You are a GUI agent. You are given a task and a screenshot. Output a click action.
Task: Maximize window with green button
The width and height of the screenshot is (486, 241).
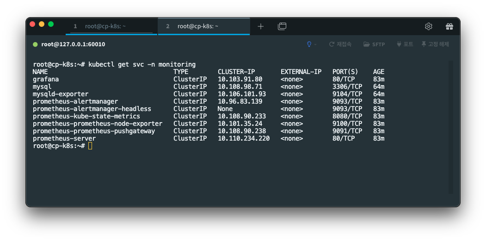(x=51, y=24)
